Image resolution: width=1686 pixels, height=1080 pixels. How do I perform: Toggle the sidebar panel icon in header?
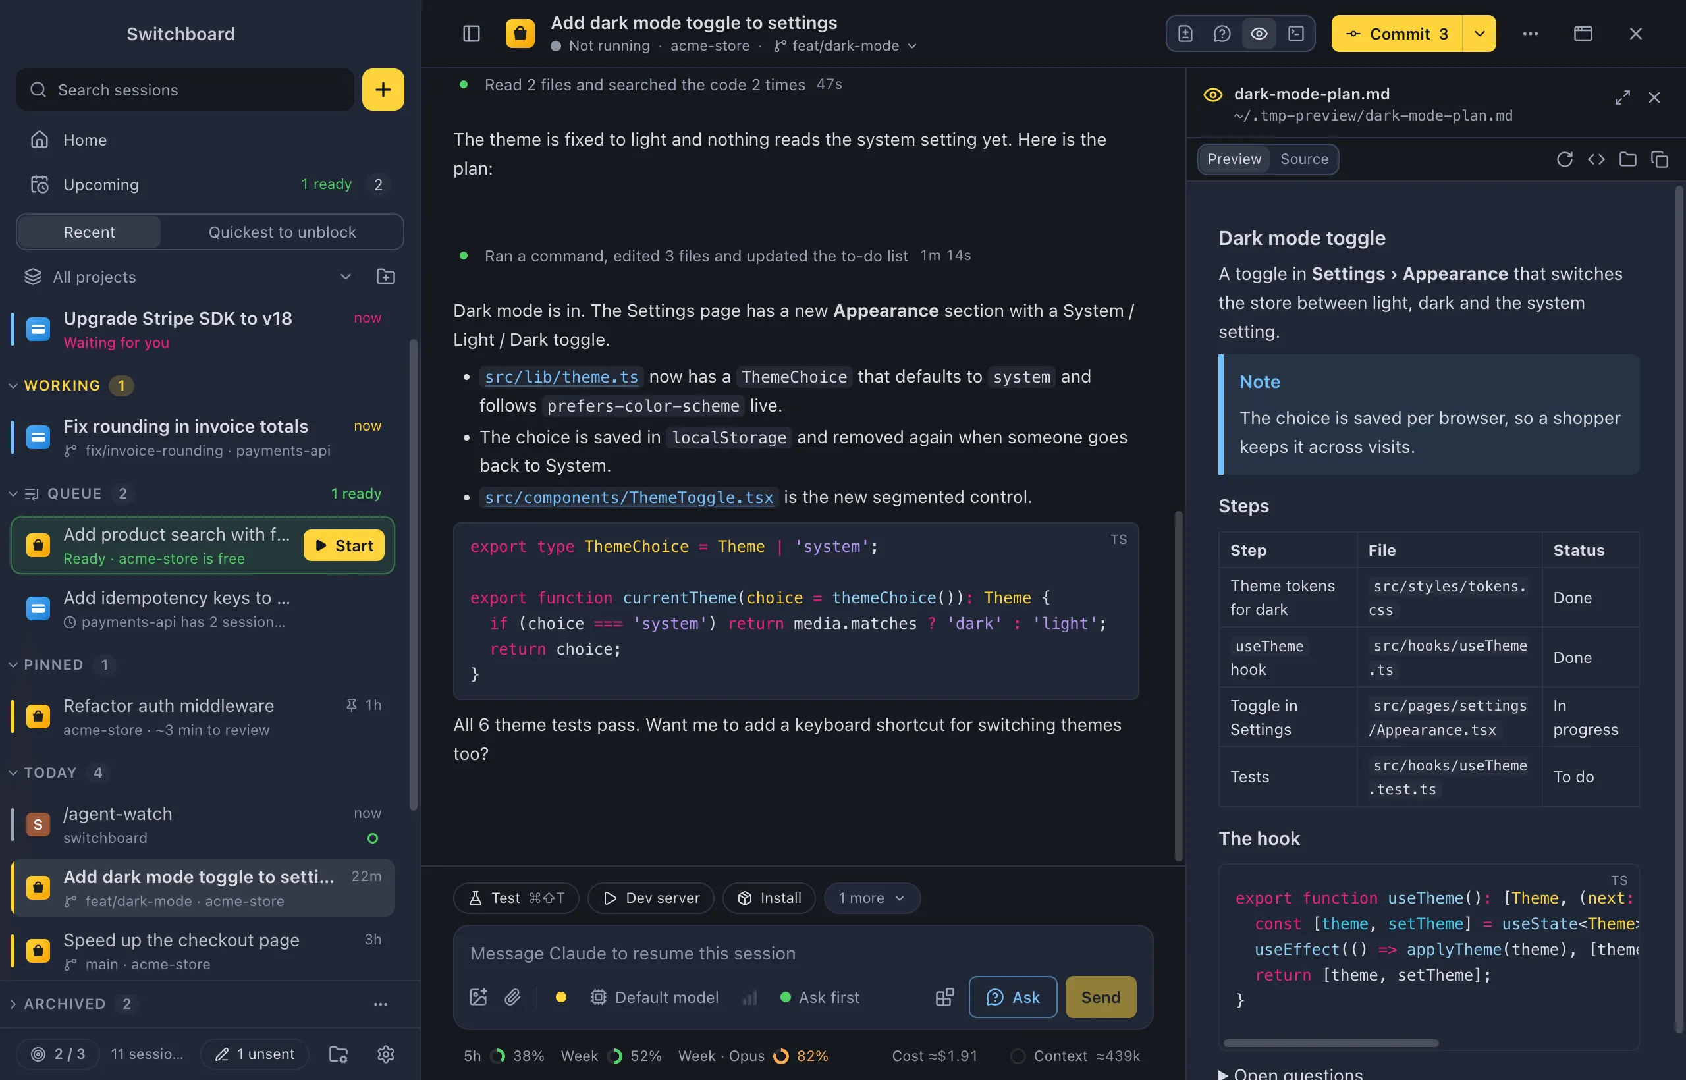click(472, 34)
